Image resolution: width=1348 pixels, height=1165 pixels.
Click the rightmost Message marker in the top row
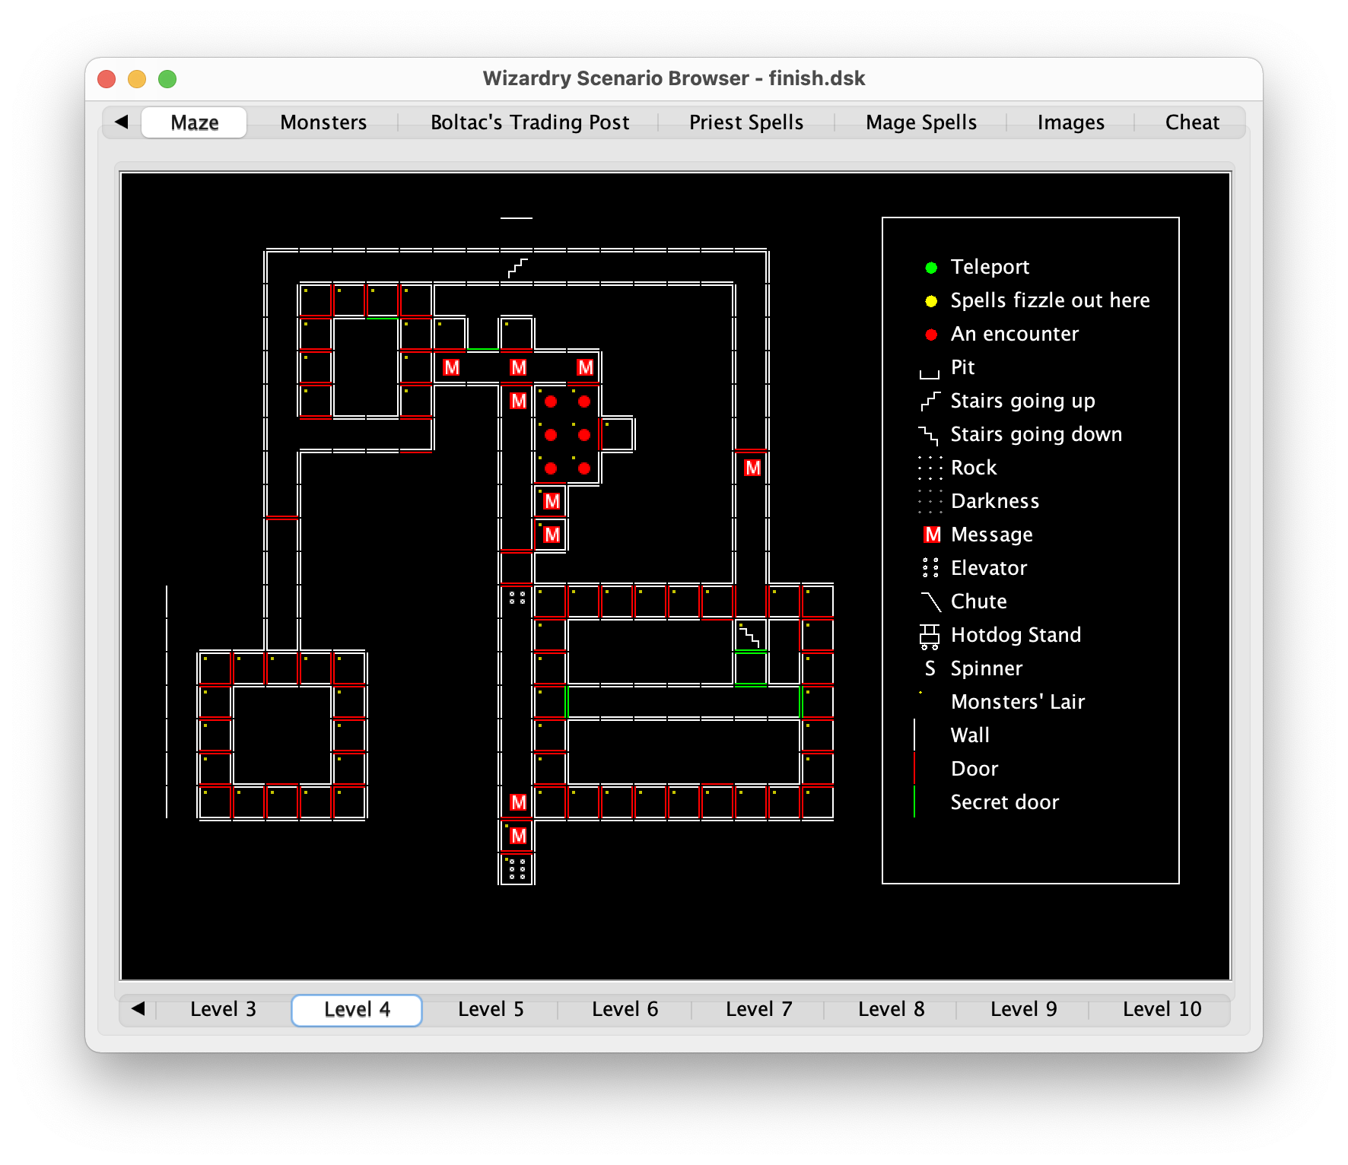[x=585, y=367]
